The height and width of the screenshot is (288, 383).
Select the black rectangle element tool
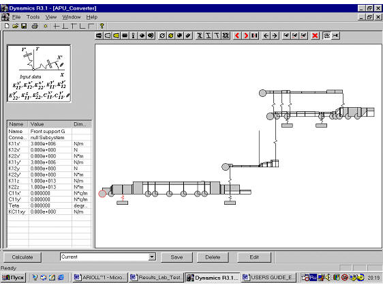pyautogui.click(x=125, y=35)
